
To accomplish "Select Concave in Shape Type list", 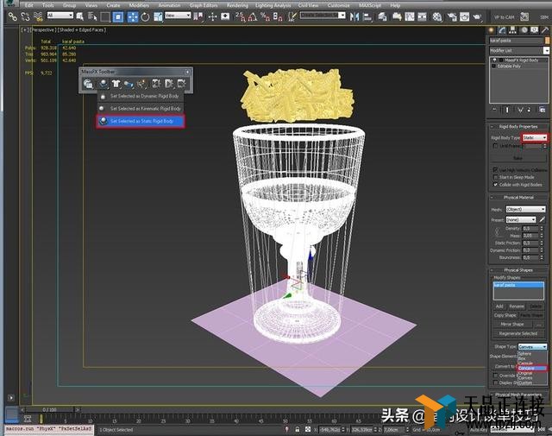I will (x=532, y=369).
